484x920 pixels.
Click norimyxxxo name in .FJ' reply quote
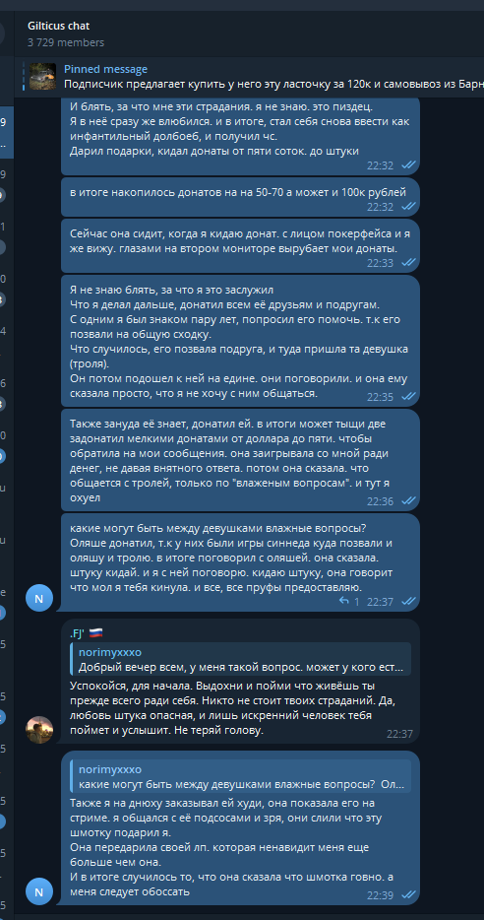pyautogui.click(x=110, y=652)
